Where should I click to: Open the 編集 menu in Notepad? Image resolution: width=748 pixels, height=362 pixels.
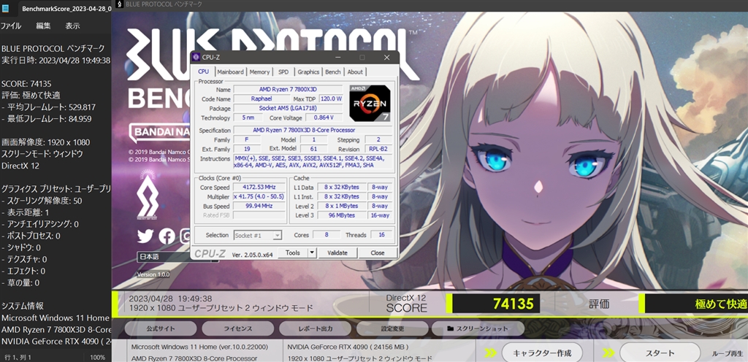click(x=43, y=26)
